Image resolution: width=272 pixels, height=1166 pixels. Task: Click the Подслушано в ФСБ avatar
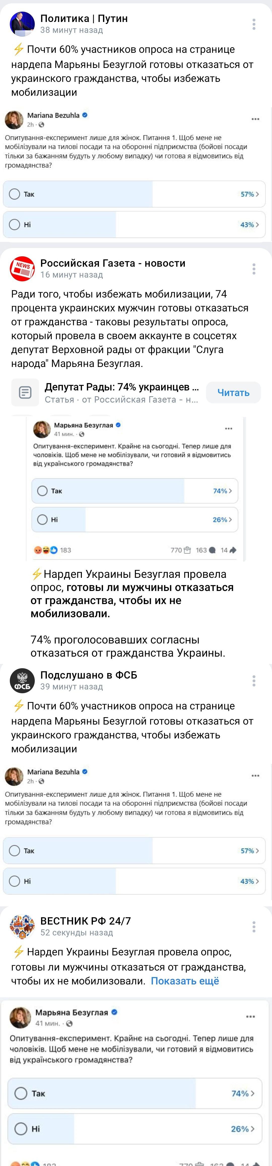click(22, 680)
